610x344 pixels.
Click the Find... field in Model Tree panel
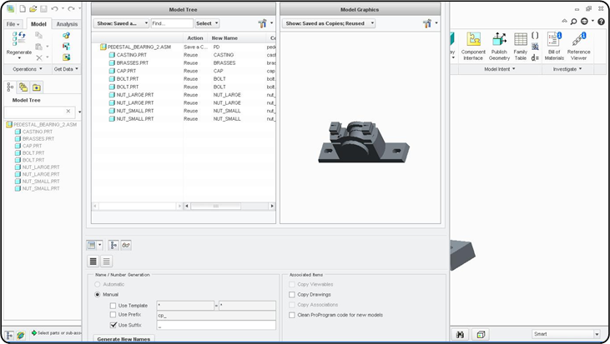pyautogui.click(x=172, y=23)
